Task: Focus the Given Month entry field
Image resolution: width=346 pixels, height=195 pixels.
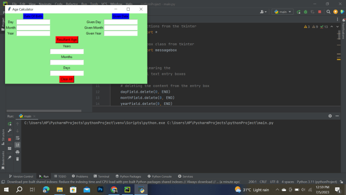Action: coord(121,27)
